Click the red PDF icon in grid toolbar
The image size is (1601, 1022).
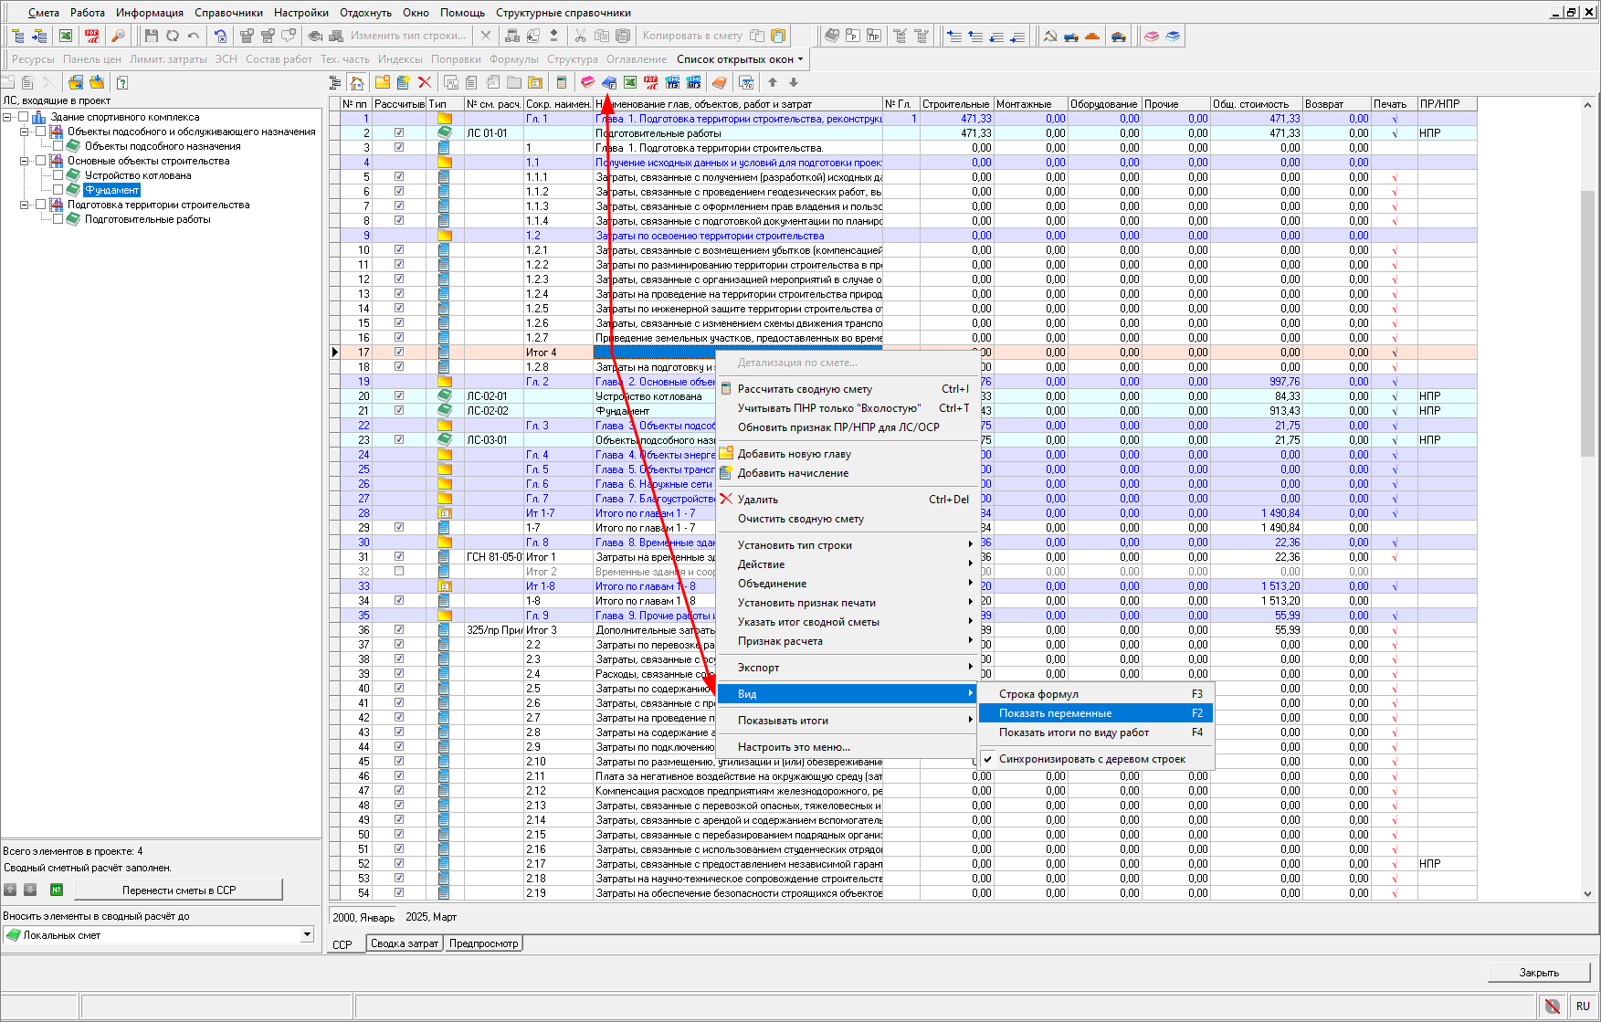(x=651, y=82)
